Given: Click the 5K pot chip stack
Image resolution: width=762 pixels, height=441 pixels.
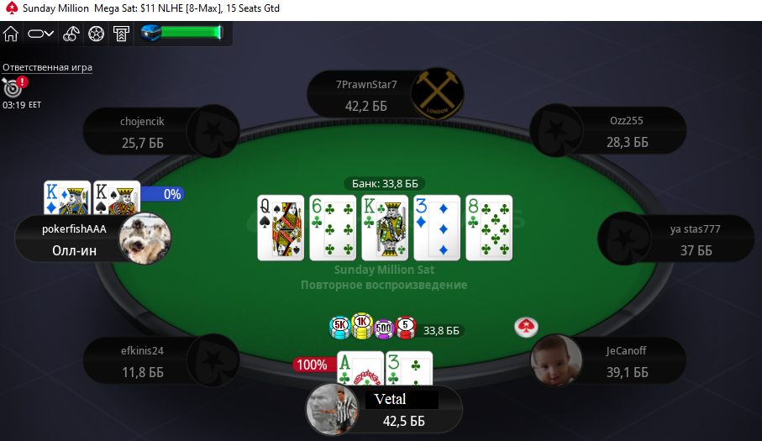Looking at the screenshot, I should tap(339, 328).
